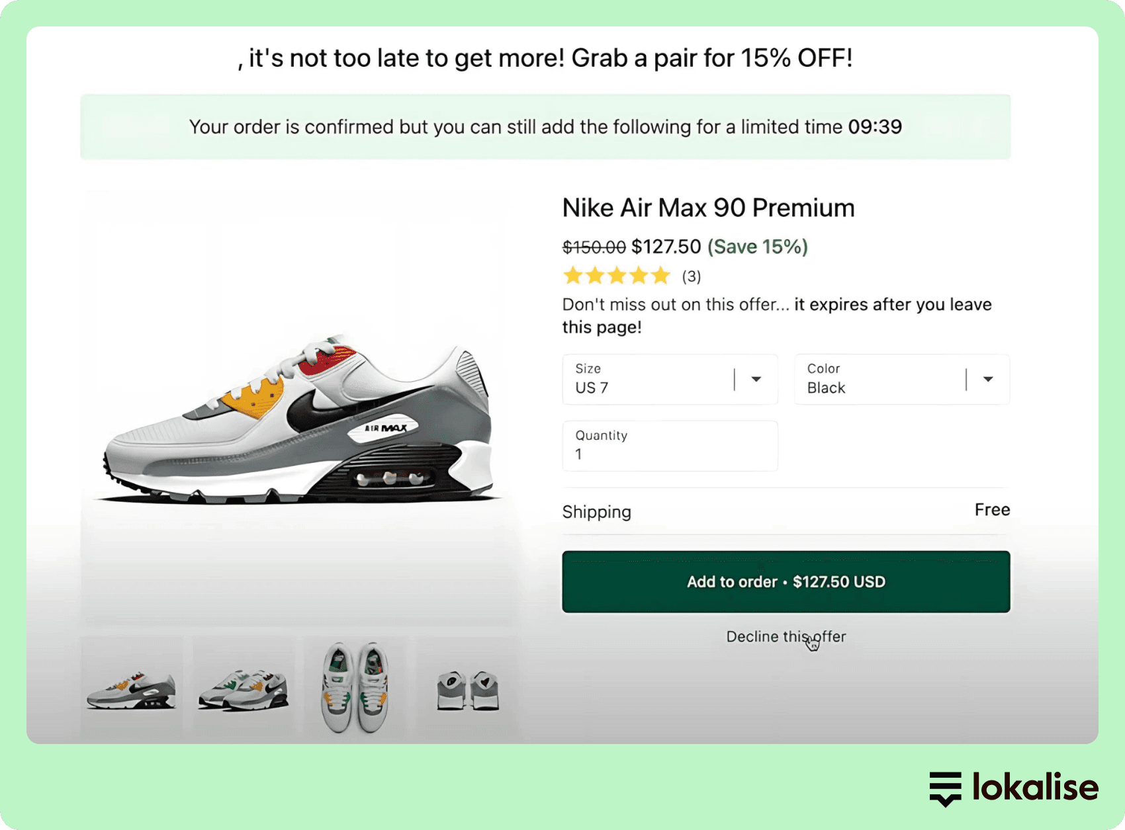Pick the heel view thumbnail
This screenshot has height=830, width=1125.
click(468, 689)
